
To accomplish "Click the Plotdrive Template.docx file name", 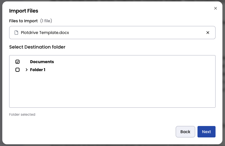I will [x=45, y=33].
